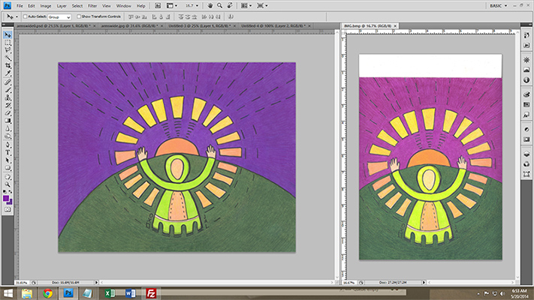534x300 pixels.
Task: Click the purple foreground color swatch
Action: click(x=6, y=198)
